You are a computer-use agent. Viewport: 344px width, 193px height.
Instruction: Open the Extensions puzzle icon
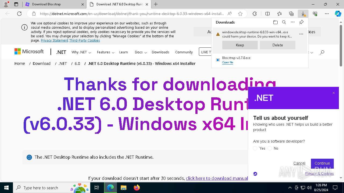click(255, 14)
